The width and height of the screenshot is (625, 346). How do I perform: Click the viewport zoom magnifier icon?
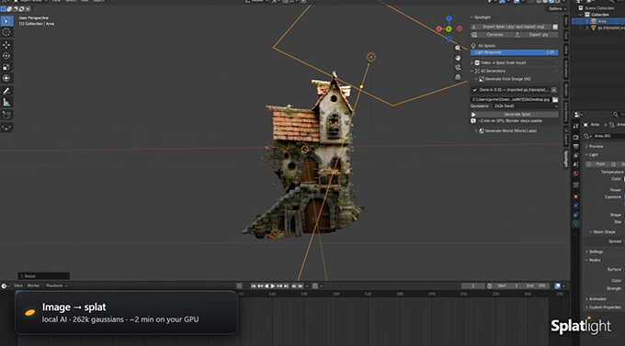[458, 48]
